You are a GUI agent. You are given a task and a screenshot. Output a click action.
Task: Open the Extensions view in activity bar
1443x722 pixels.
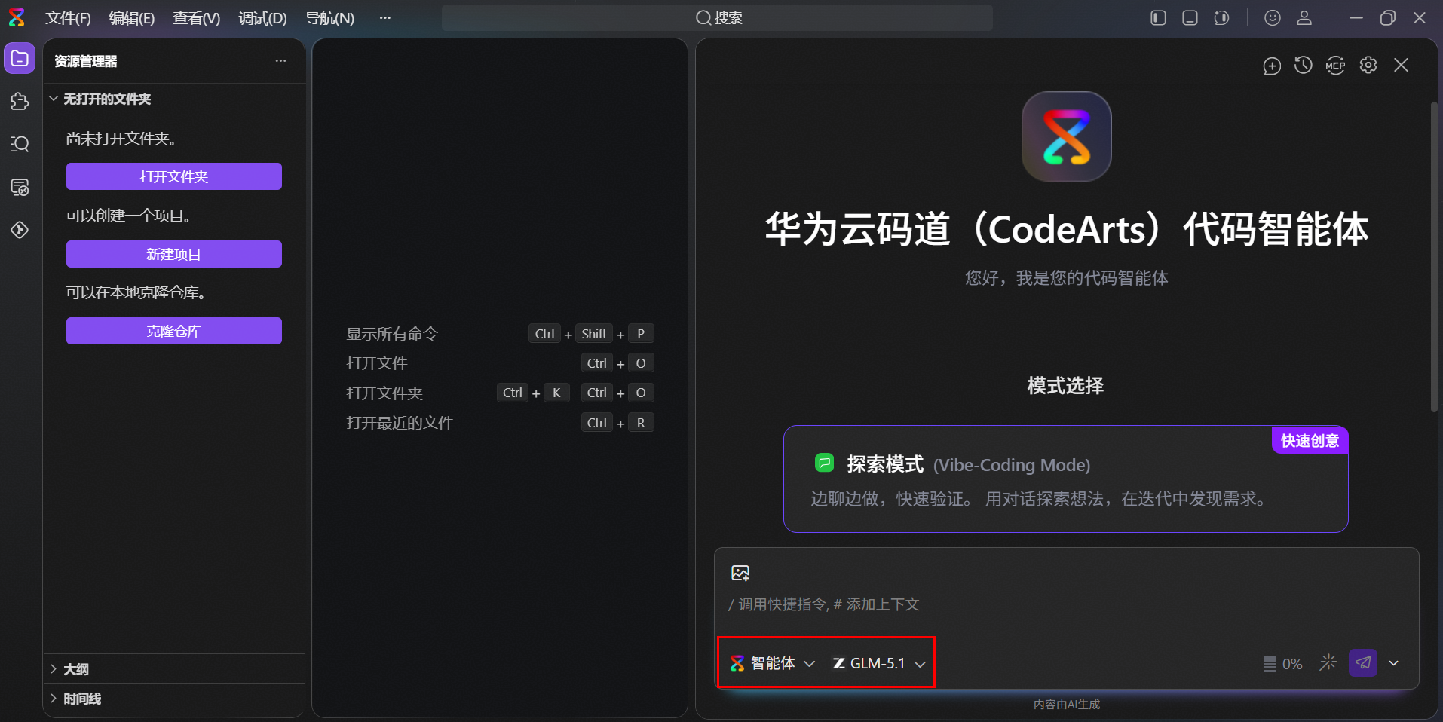coord(20,102)
